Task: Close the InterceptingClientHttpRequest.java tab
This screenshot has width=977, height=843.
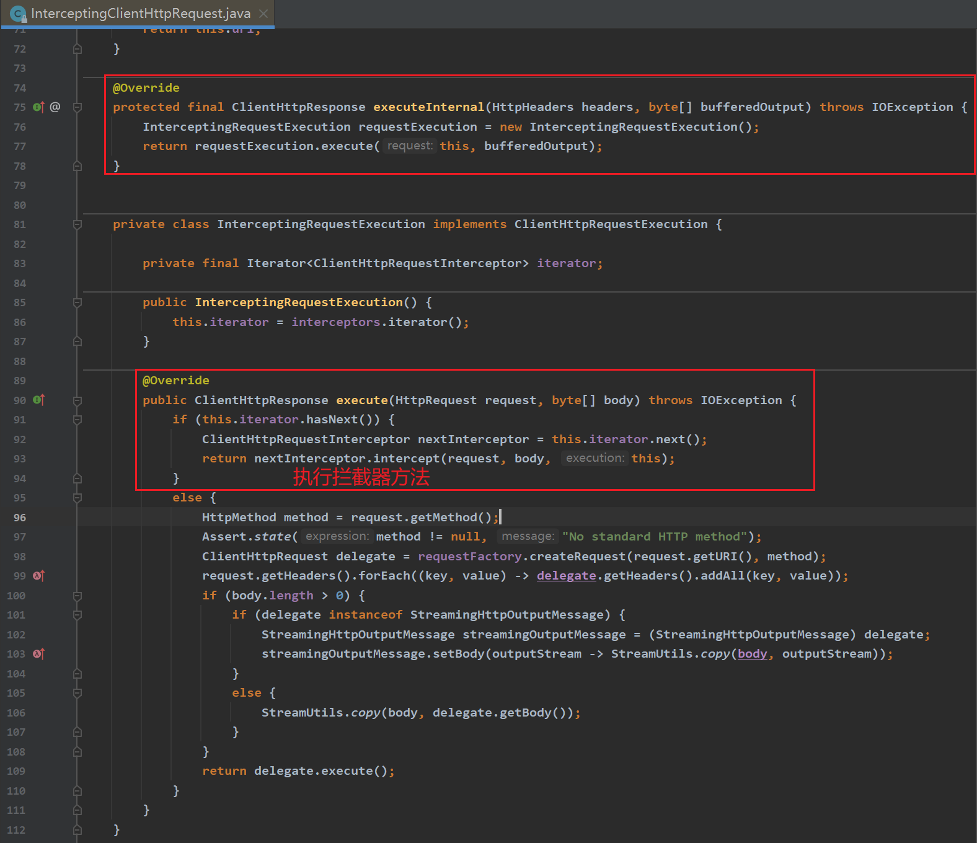Action: click(x=263, y=14)
